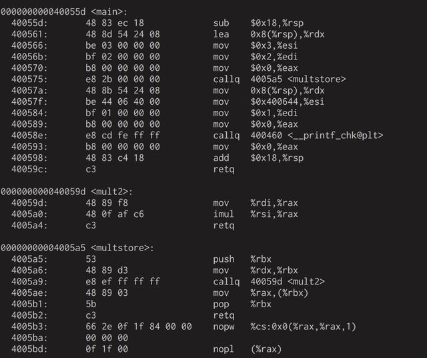Click the mov %rax,(%rbx) instruction

(x=261, y=293)
